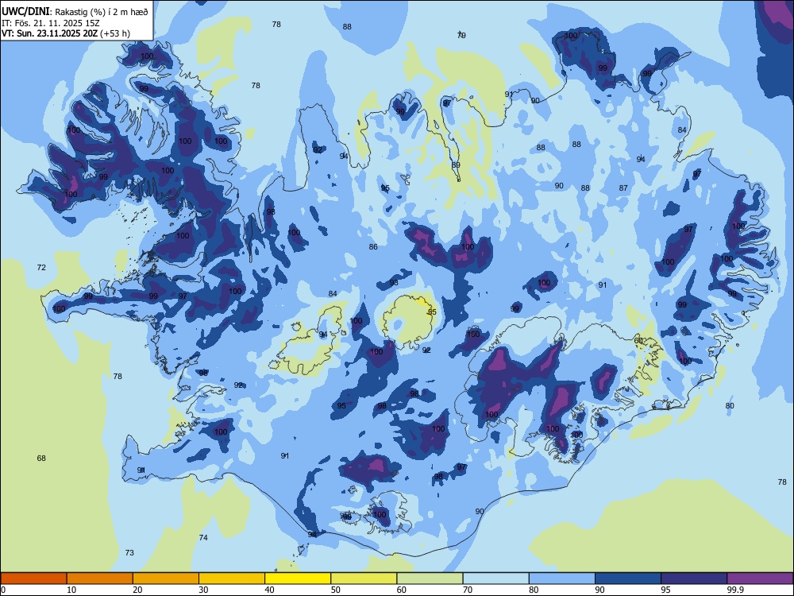This screenshot has height=596, width=794.
Task: Click the medium blue 80–90 legend swatch
Action: click(562, 579)
